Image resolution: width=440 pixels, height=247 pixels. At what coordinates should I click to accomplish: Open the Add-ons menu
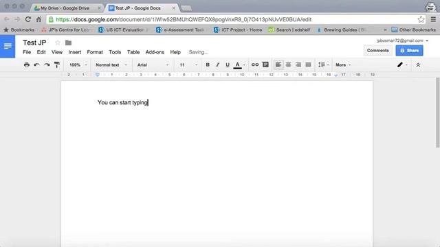pos(155,52)
